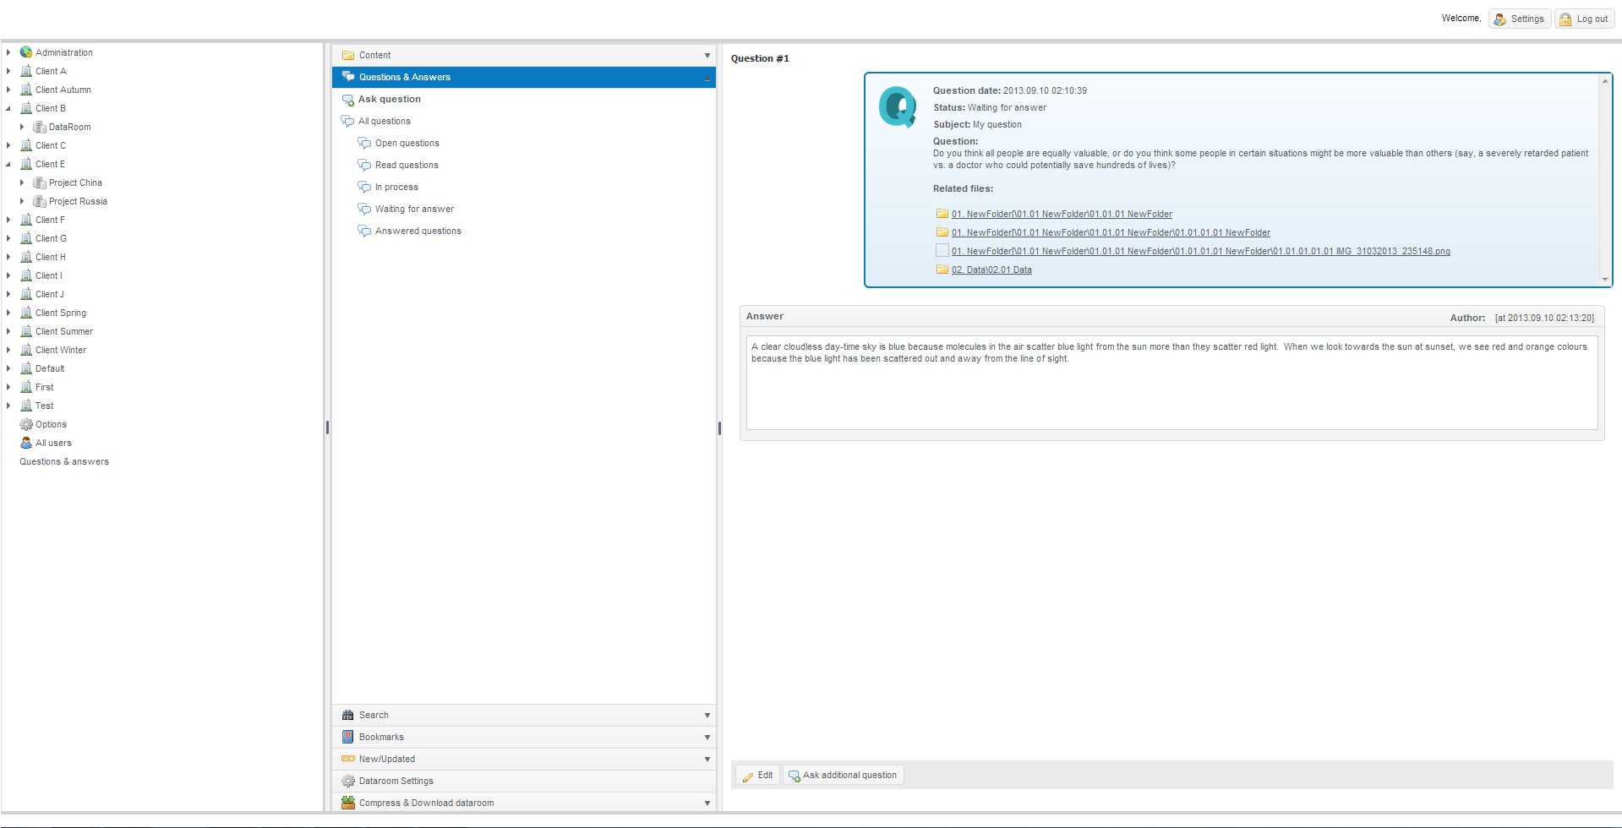This screenshot has width=1622, height=828.
Task: Click the Dataroom Settings gear icon
Action: click(347, 781)
